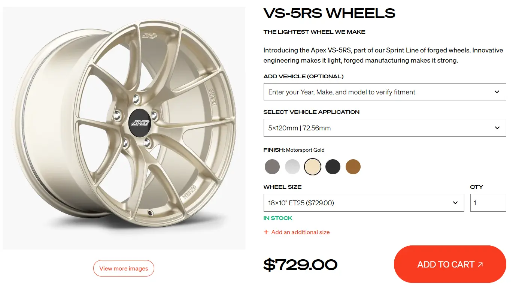The image size is (525, 290).
Task: Click the arrow icon on Add to Cart
Action: pyautogui.click(x=480, y=265)
